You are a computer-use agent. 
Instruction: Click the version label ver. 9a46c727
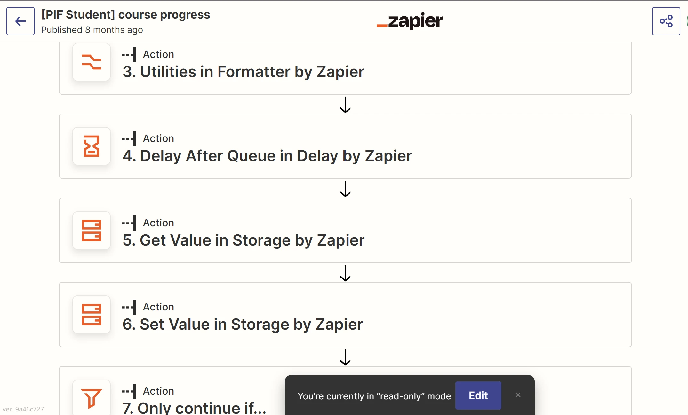click(x=23, y=409)
